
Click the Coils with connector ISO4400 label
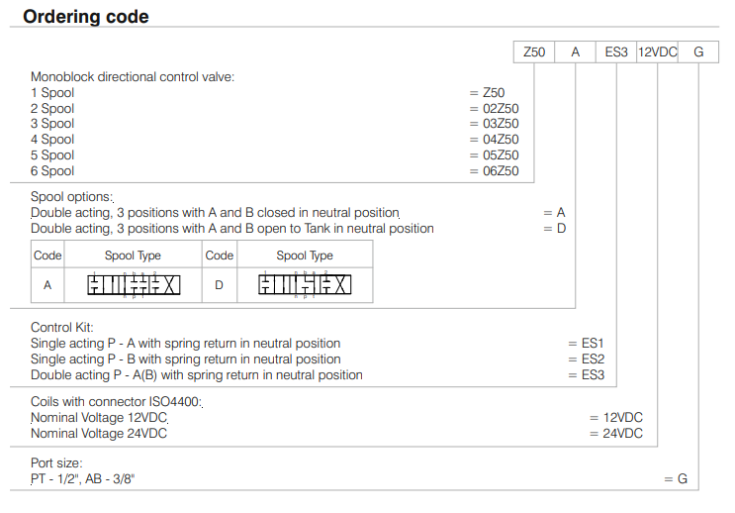click(x=117, y=402)
